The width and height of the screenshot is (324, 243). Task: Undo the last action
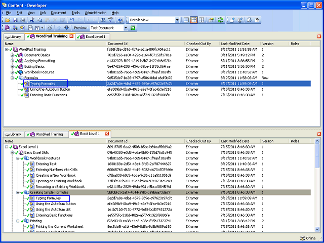(x=72, y=20)
